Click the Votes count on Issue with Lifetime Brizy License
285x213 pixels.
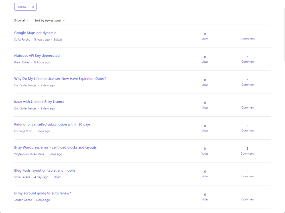point(205,105)
